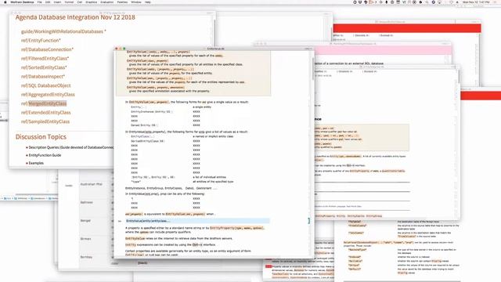Image resolution: width=501 pixels, height=282 pixels.
Task: Open the Apple menu
Action: 5,2
